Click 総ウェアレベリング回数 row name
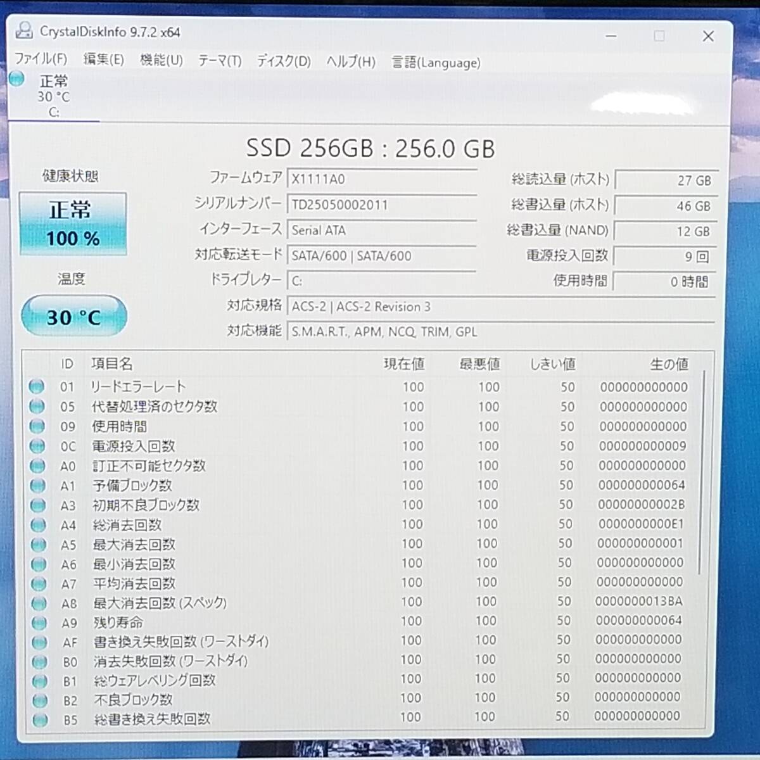The height and width of the screenshot is (760, 760). pos(155,681)
